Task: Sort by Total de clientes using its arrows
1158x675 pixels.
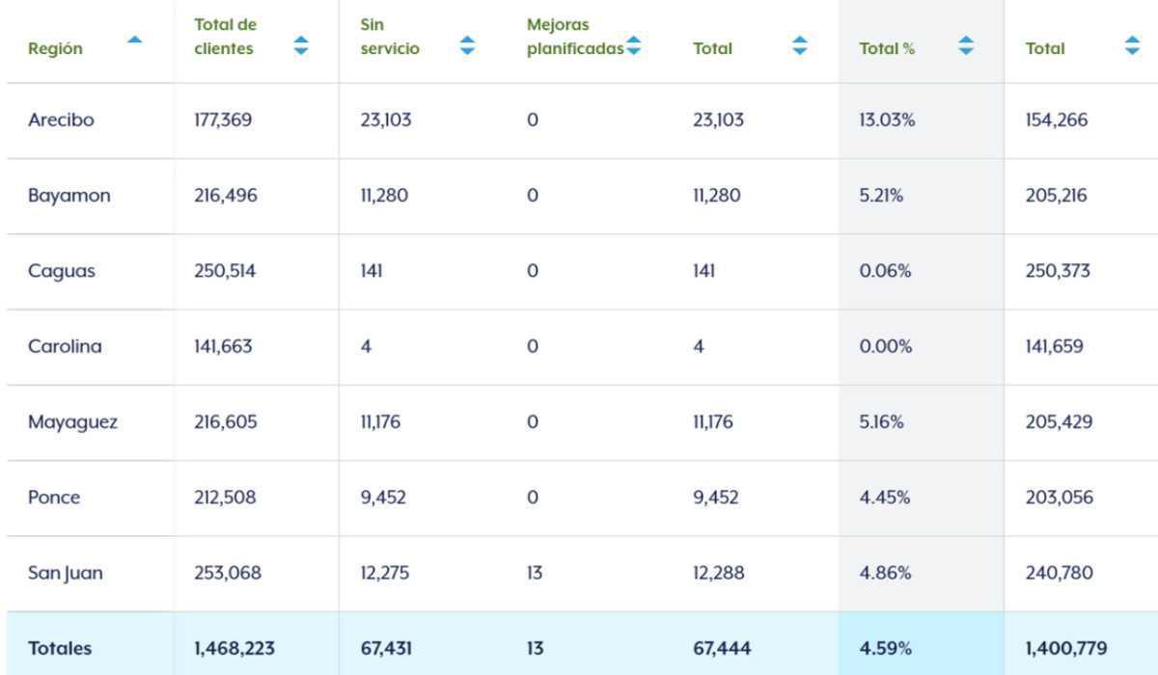Action: [301, 45]
